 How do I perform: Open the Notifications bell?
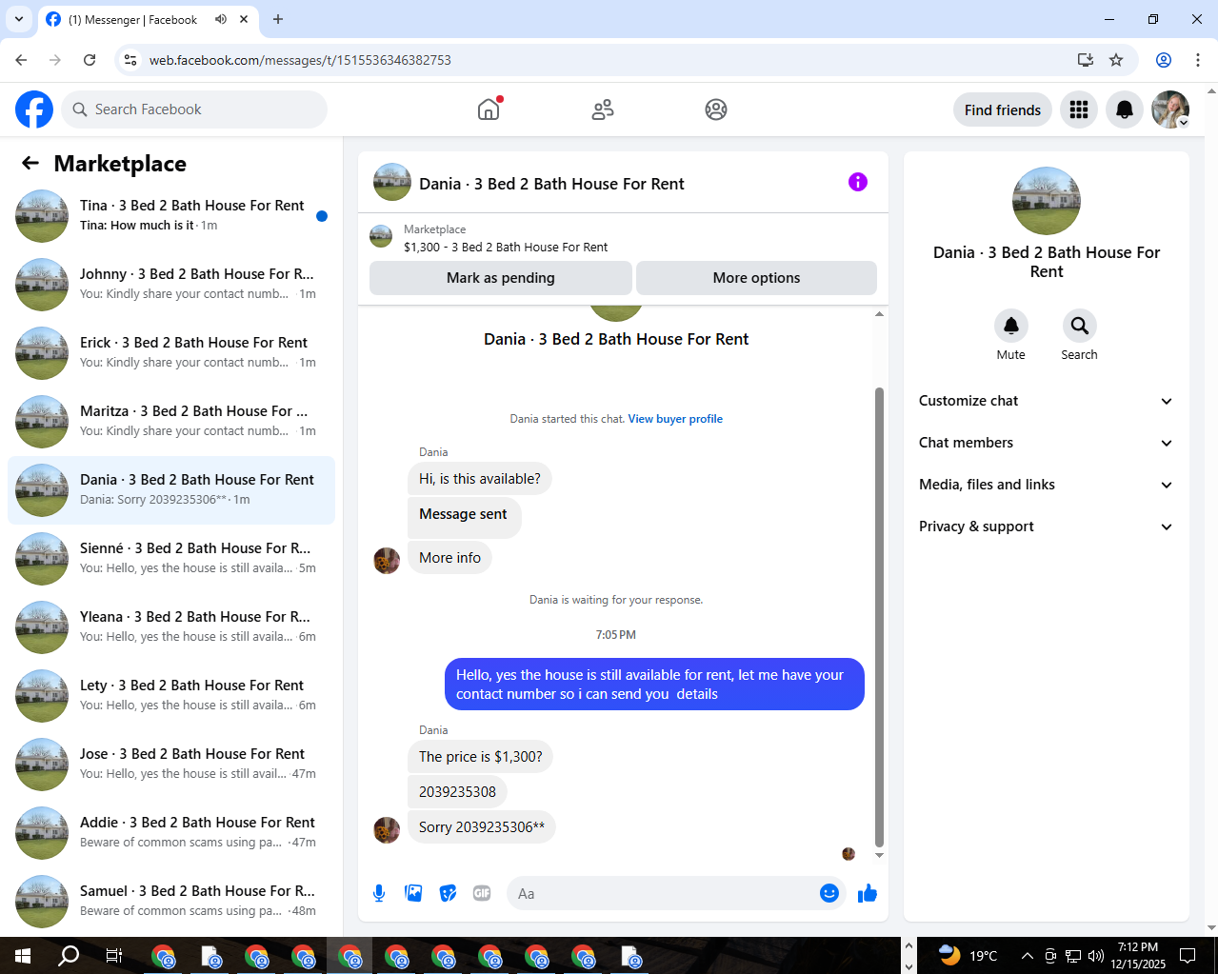tap(1125, 109)
